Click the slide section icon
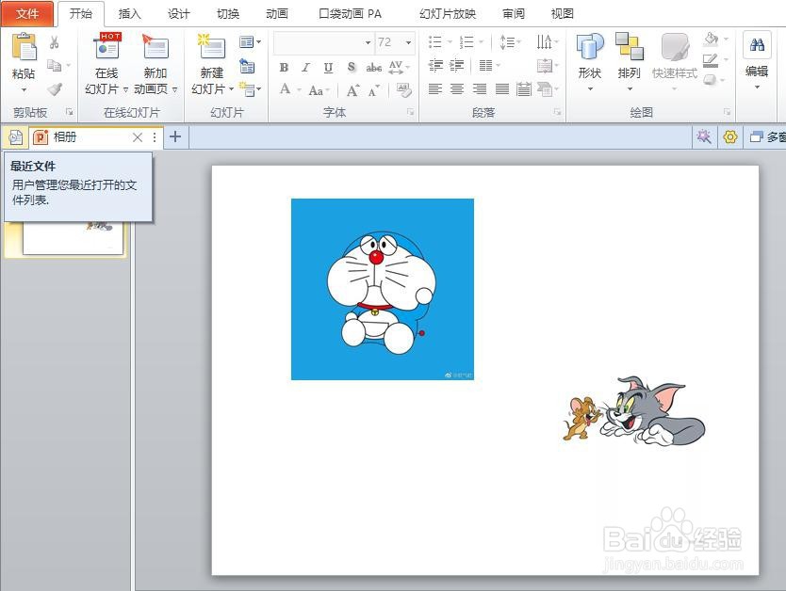This screenshot has width=786, height=591. pos(247,89)
